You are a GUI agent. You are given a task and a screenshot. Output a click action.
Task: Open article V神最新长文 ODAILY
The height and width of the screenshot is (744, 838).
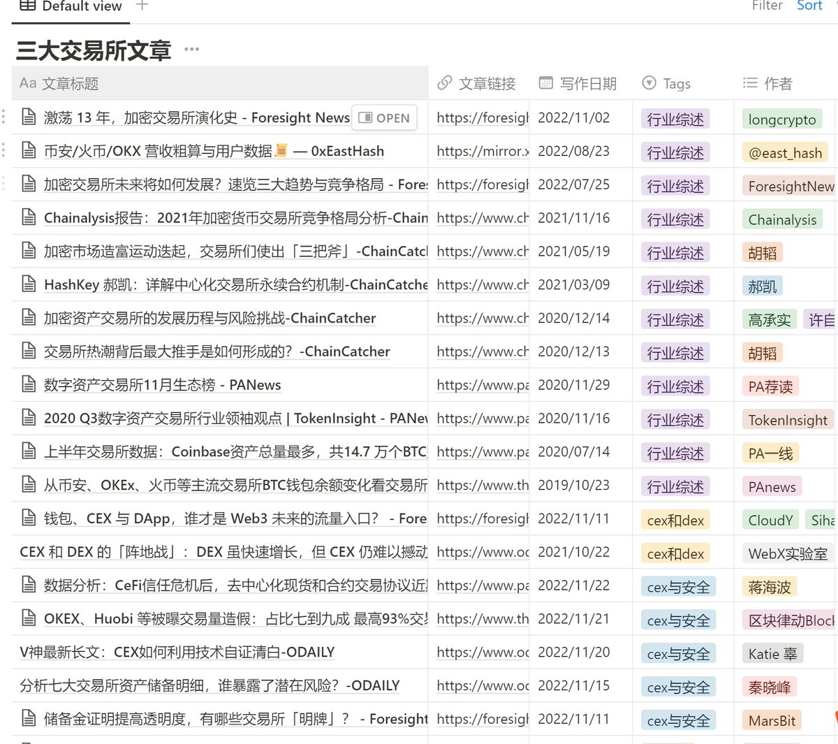[177, 652]
